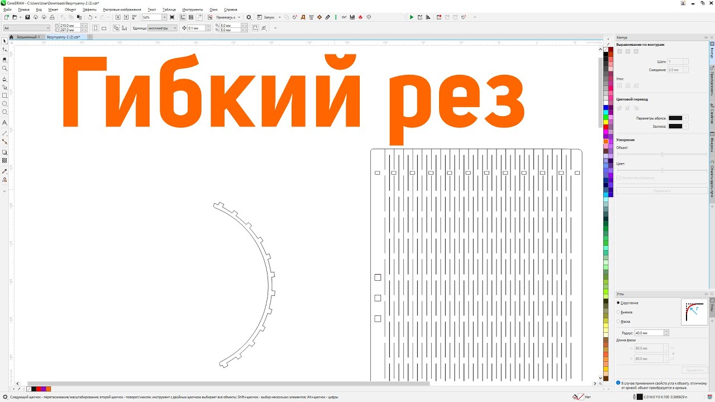Click the Save floppy disk icon
This screenshot has height=402, width=715.
27,17
